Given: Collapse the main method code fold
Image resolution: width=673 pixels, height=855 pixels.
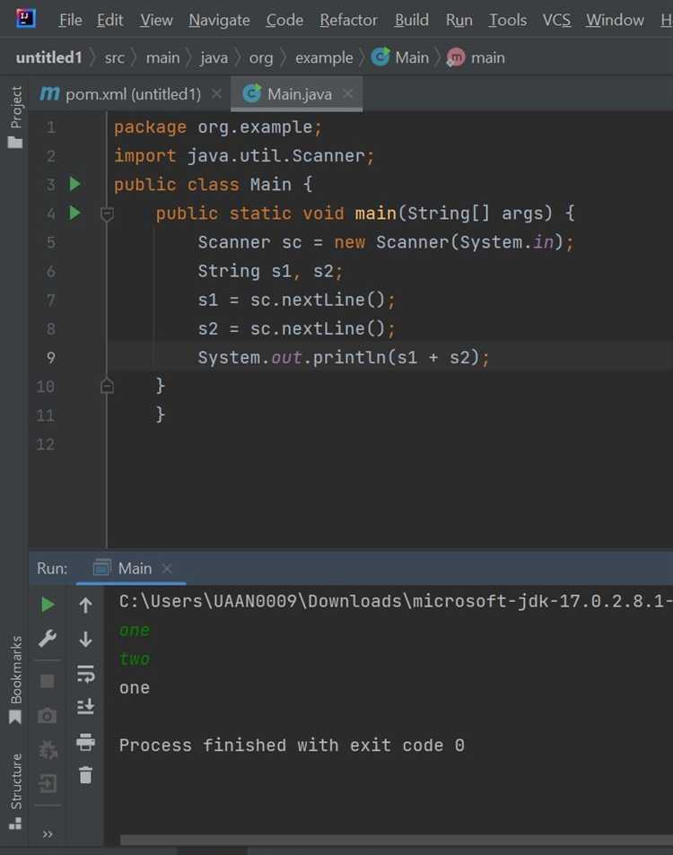Looking at the screenshot, I should point(107,214).
